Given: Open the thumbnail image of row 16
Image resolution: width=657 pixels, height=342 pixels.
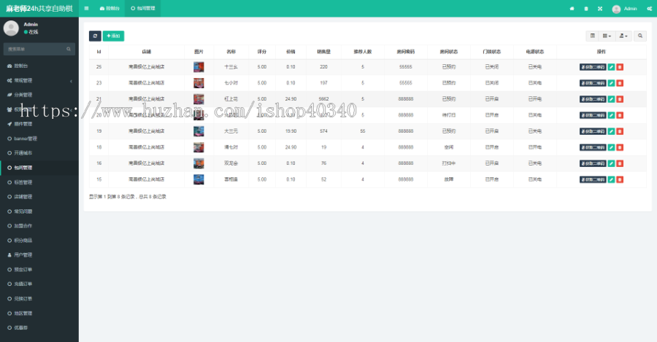Looking at the screenshot, I should pos(199,163).
